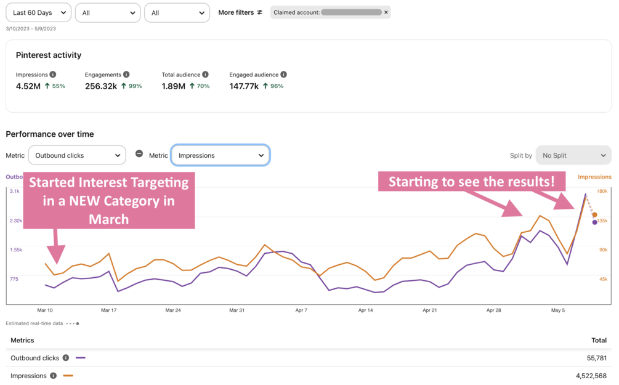
Task: Open the No Split dropdown
Action: [573, 155]
